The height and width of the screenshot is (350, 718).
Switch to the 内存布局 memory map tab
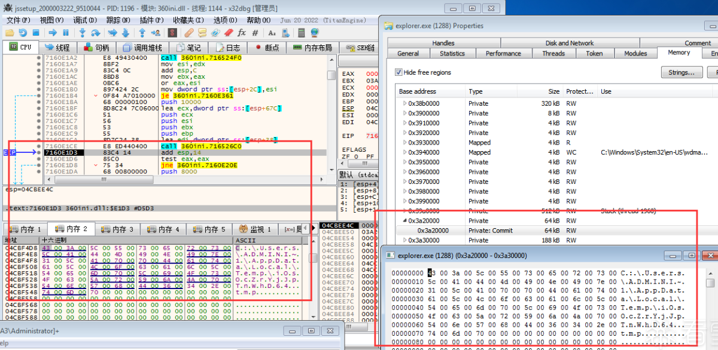click(312, 47)
